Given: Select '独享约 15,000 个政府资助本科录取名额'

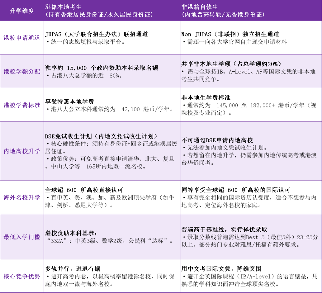Looking at the screenshot, I should [x=102, y=68].
